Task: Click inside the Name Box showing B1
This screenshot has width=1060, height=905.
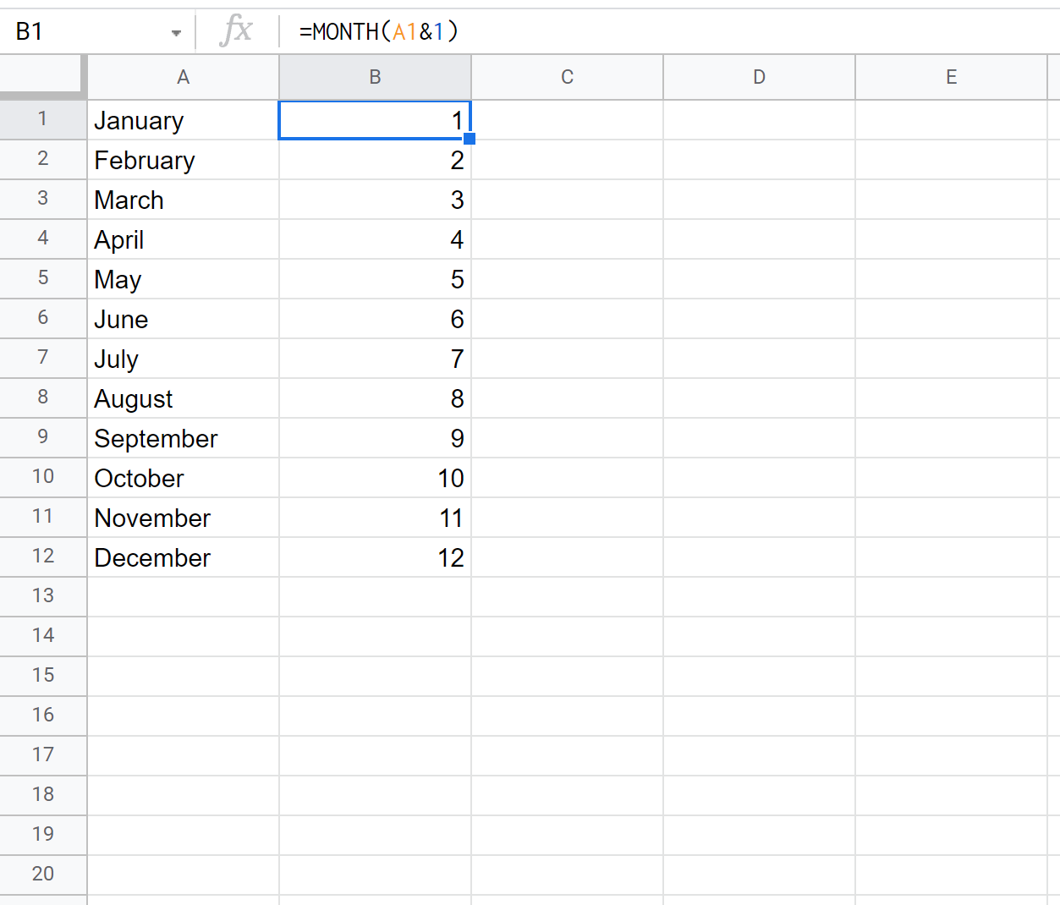Action: pos(85,32)
